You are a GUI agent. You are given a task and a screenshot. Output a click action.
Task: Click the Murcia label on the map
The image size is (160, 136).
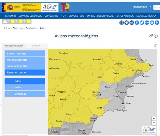[x=116, y=97]
